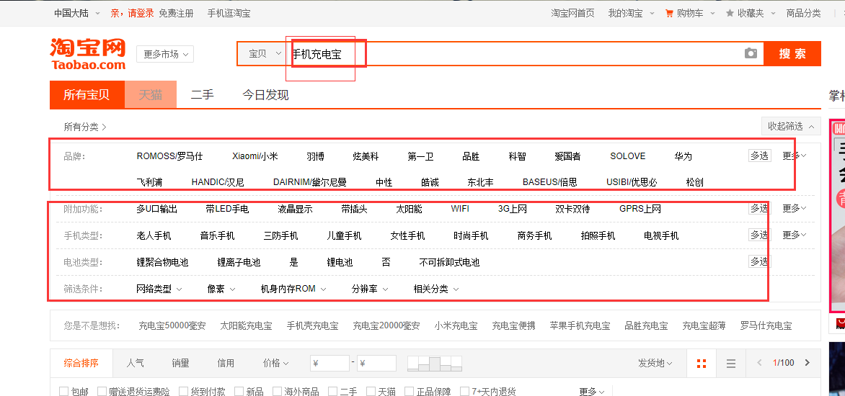Open the 价格 sort dropdown
Image resolution: width=845 pixels, height=396 pixels.
(275, 363)
